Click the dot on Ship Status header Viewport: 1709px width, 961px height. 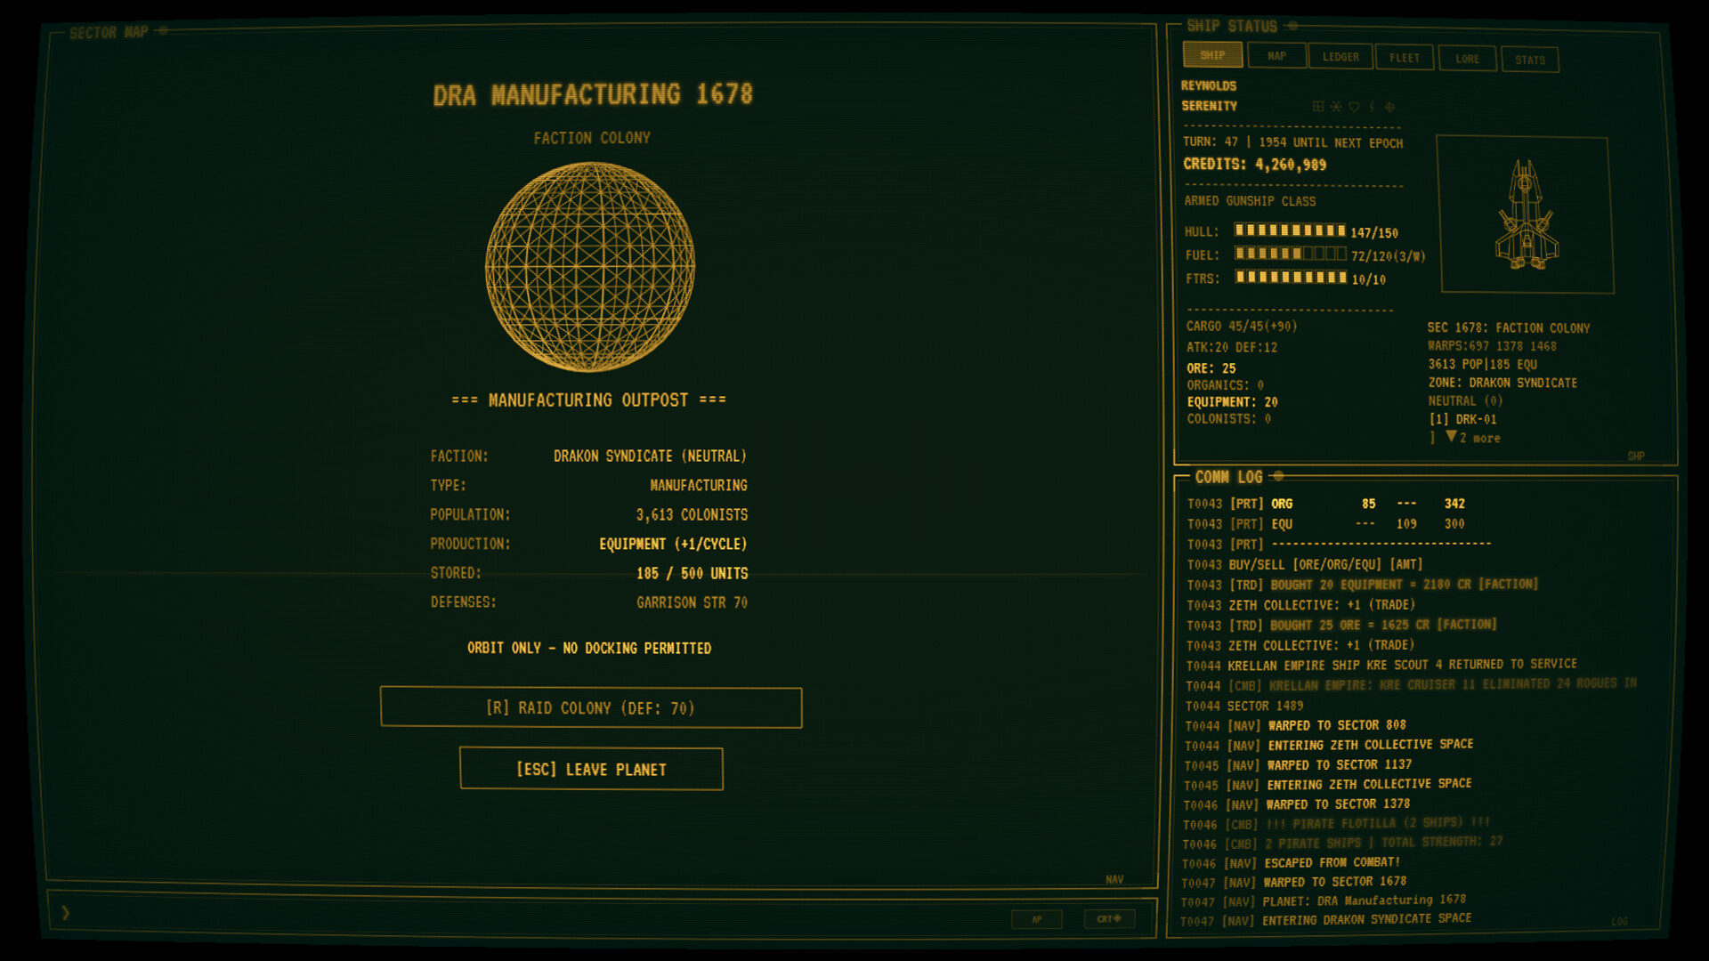point(1293,26)
